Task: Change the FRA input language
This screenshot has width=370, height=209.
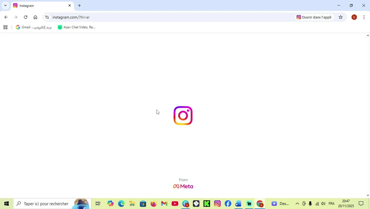Action: (x=331, y=203)
